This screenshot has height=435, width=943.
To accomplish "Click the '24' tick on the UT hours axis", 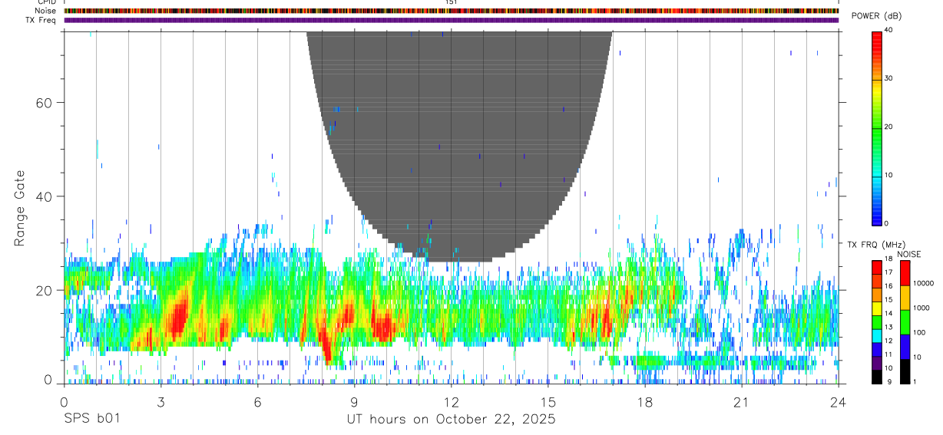I will (838, 401).
